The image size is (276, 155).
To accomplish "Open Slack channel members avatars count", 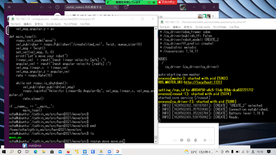I will (x=206, y=16).
